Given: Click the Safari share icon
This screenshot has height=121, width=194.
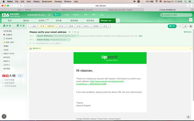Looking at the screenshot, I should coord(190,6).
